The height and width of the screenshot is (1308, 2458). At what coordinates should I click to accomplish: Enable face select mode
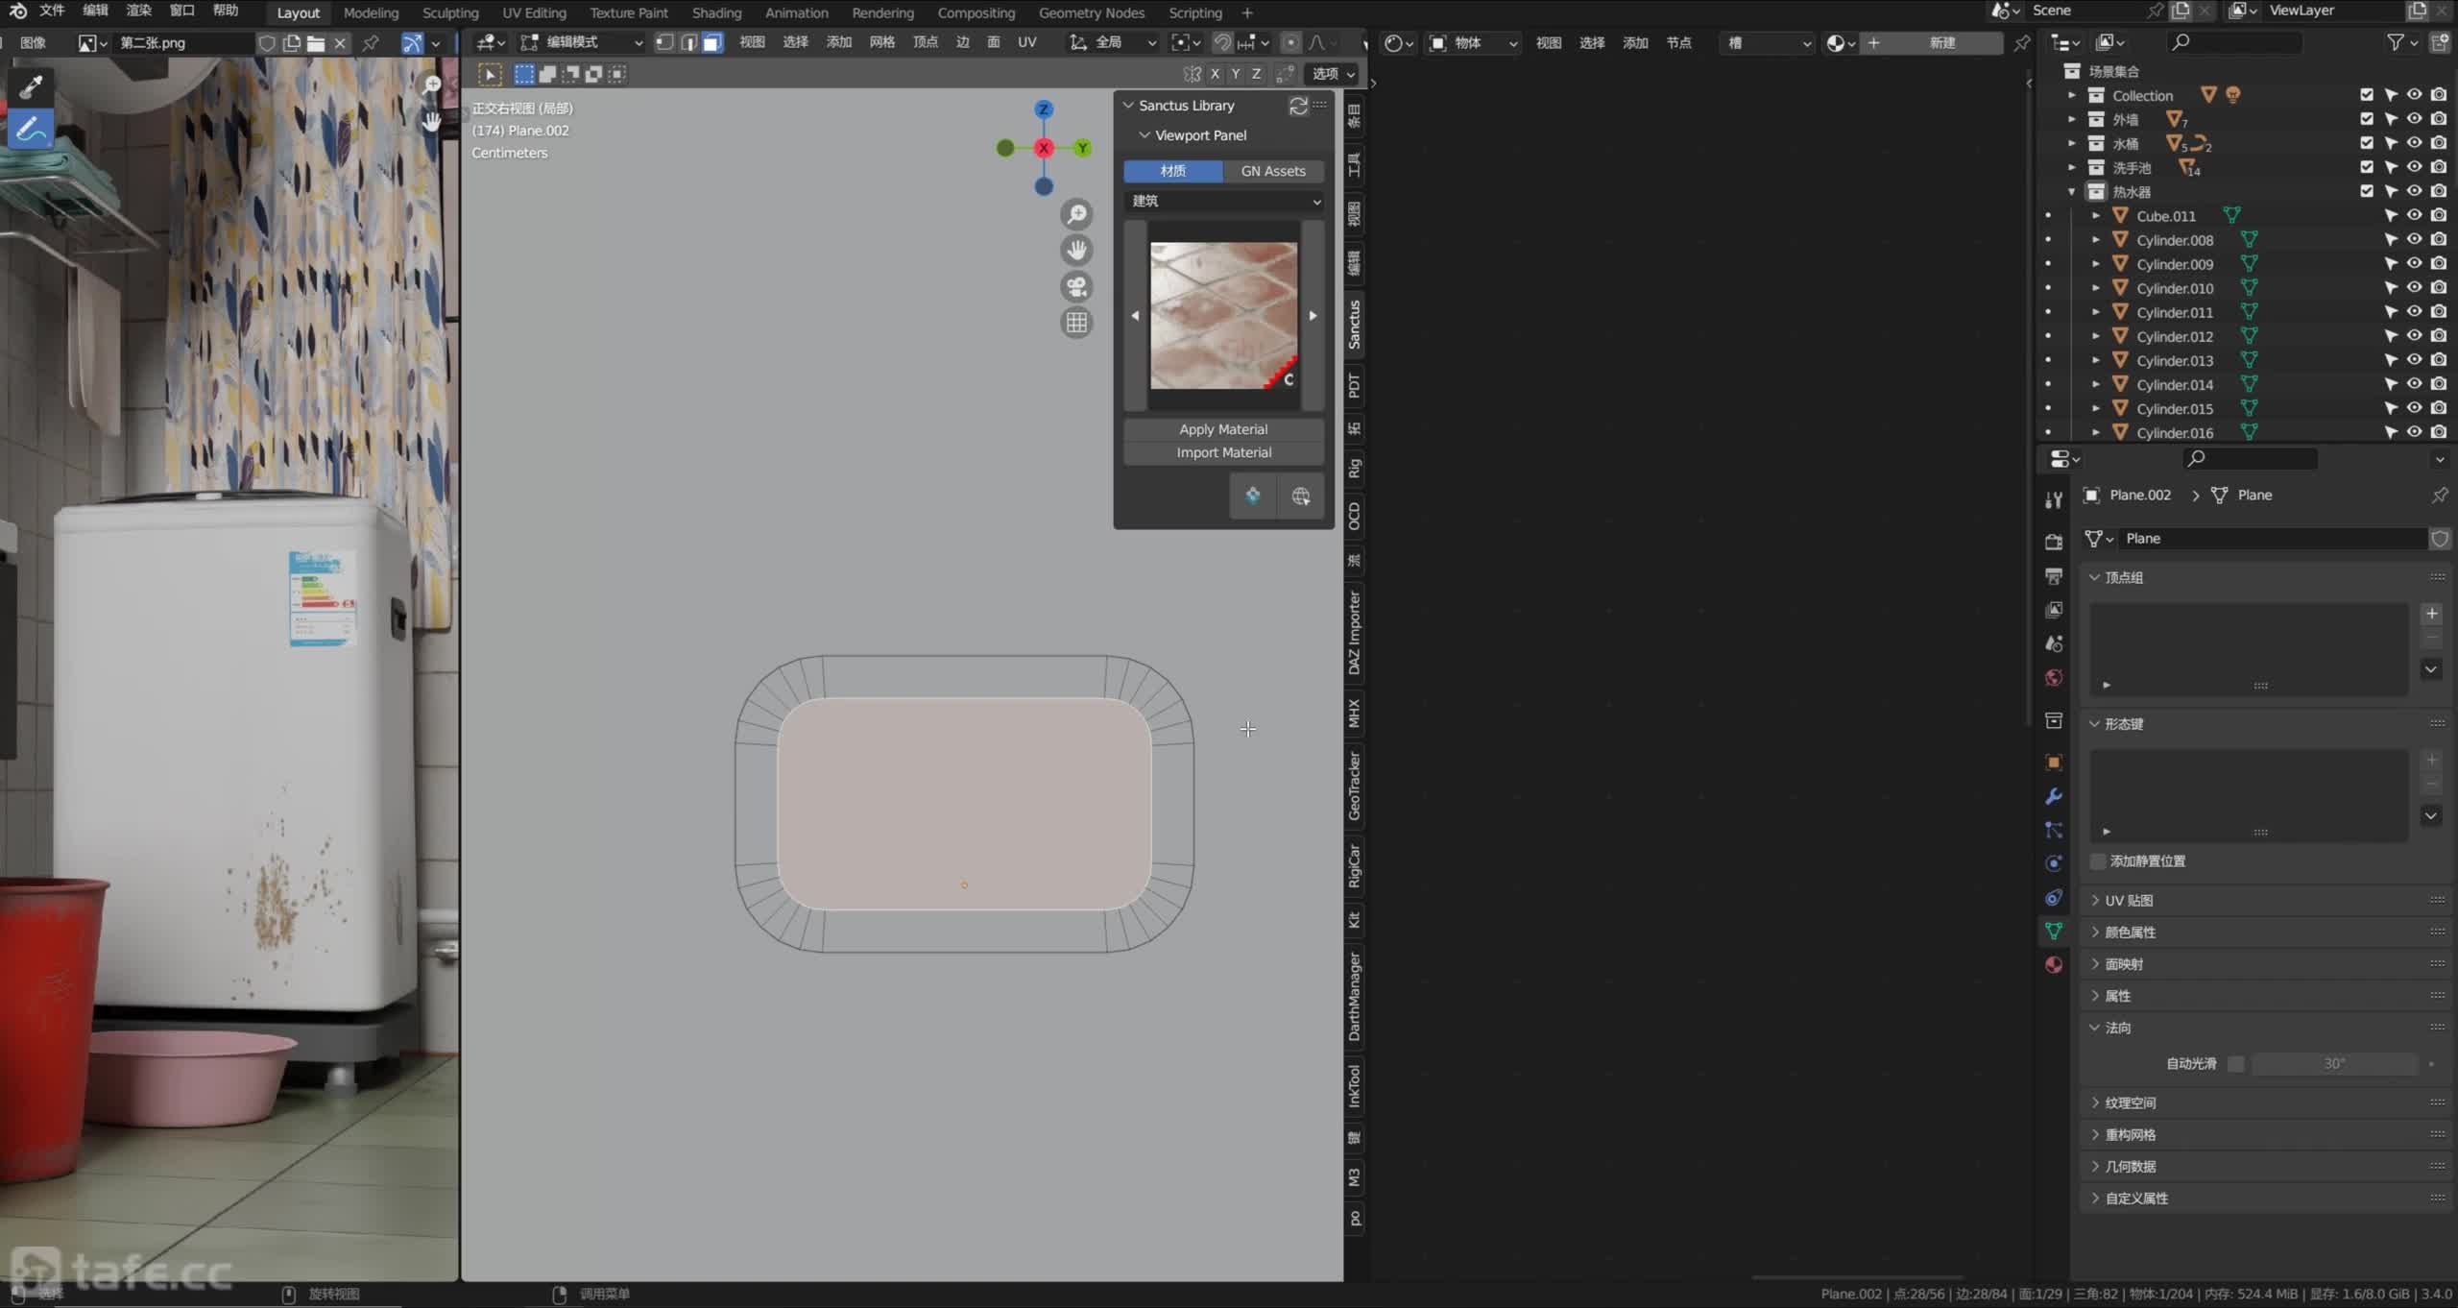point(712,42)
